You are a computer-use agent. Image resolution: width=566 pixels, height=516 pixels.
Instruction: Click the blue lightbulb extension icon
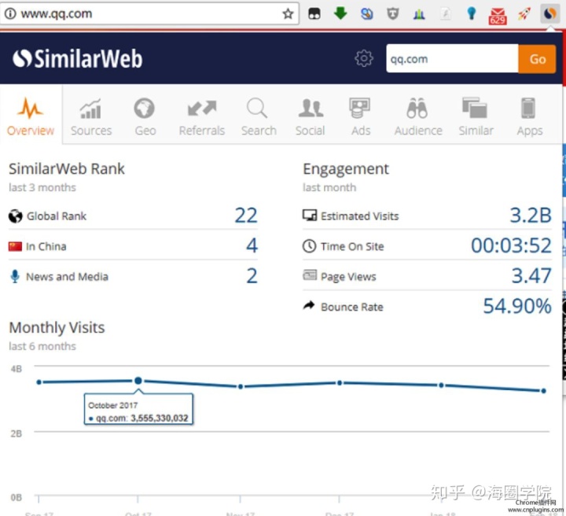472,13
